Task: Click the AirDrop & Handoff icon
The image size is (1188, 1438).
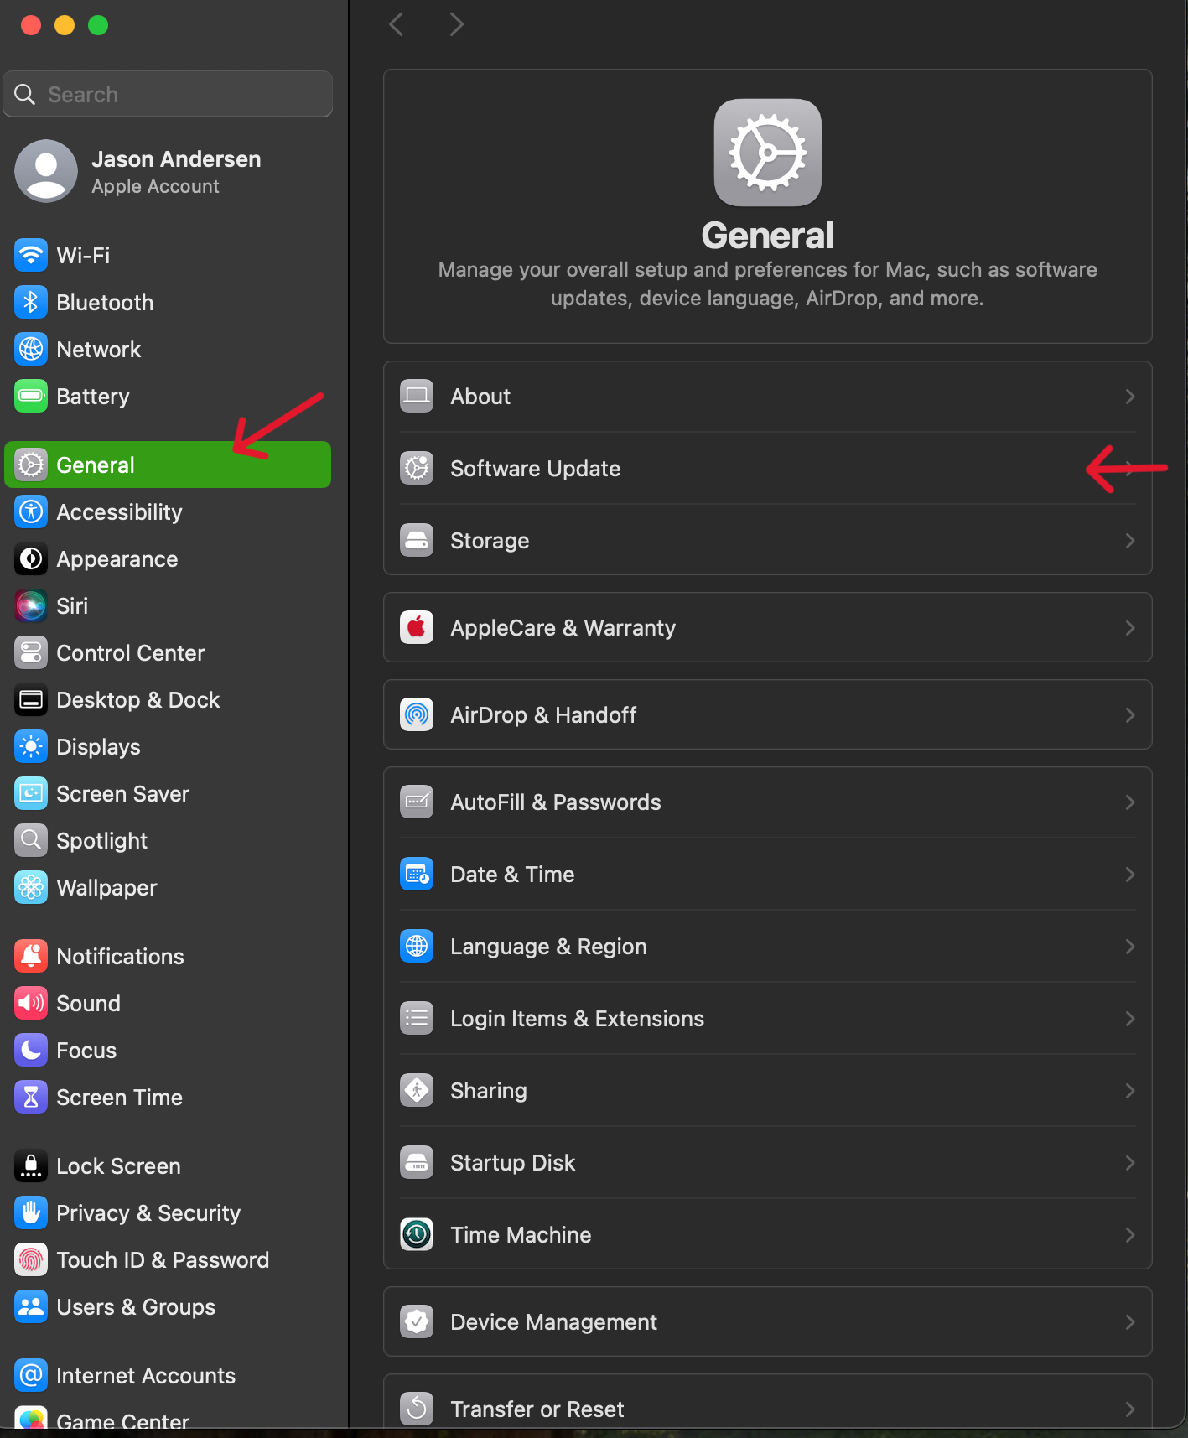Action: (x=417, y=714)
